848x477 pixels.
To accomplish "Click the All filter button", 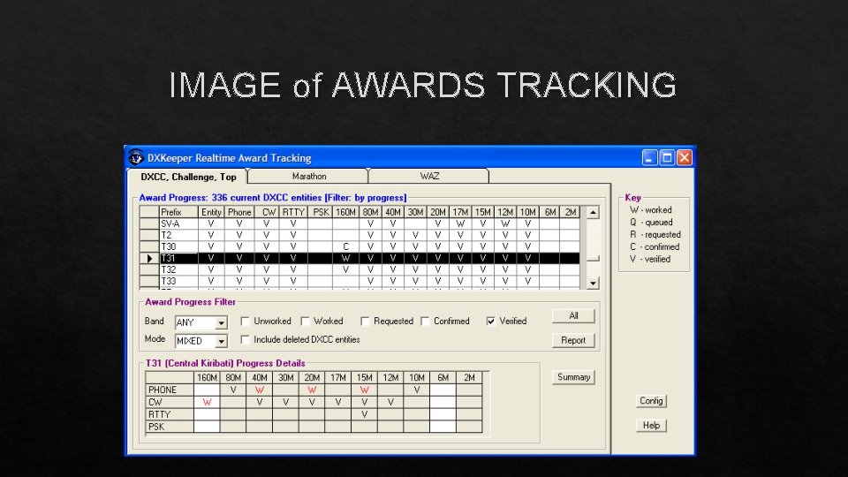I will coord(573,316).
